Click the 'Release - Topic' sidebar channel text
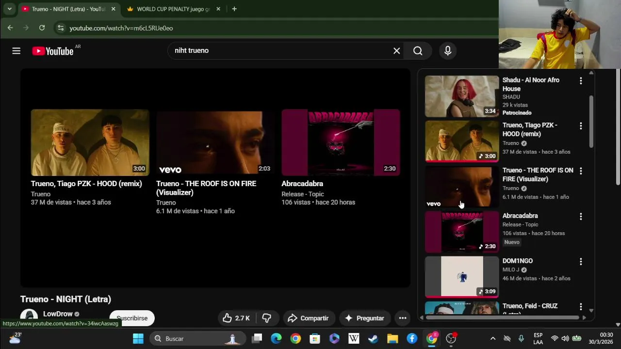The image size is (621, 349). [520, 224]
